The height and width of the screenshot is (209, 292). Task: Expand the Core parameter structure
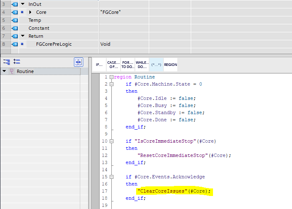pos(30,12)
